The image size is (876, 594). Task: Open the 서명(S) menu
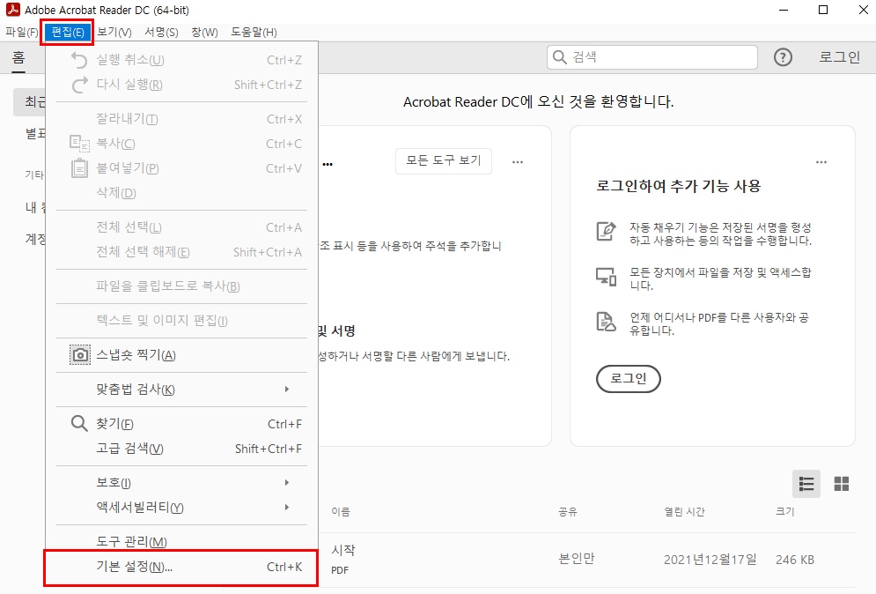[161, 33]
